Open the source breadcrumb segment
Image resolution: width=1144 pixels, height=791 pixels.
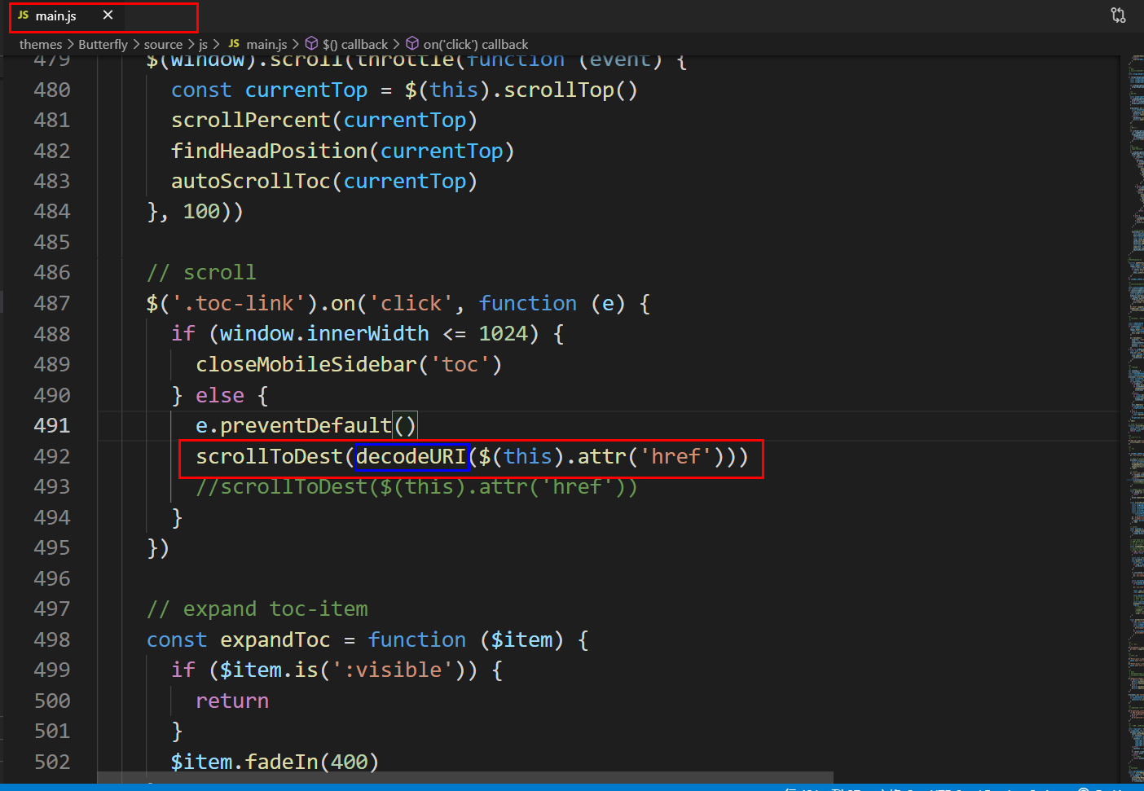point(163,44)
